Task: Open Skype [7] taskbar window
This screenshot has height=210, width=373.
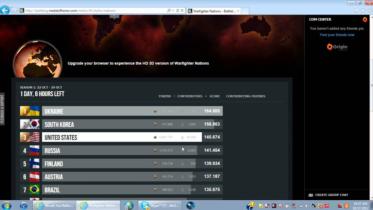Action: pos(160,206)
